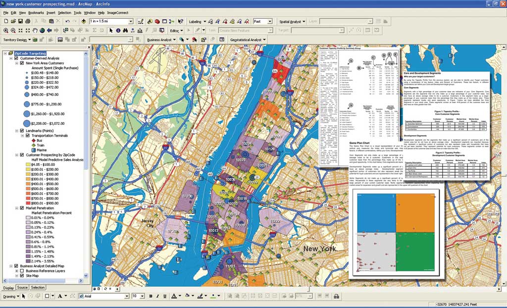This screenshot has height=308, width=507.
Task: Toggle italic text in Drawing toolbar
Action: pos(158,296)
